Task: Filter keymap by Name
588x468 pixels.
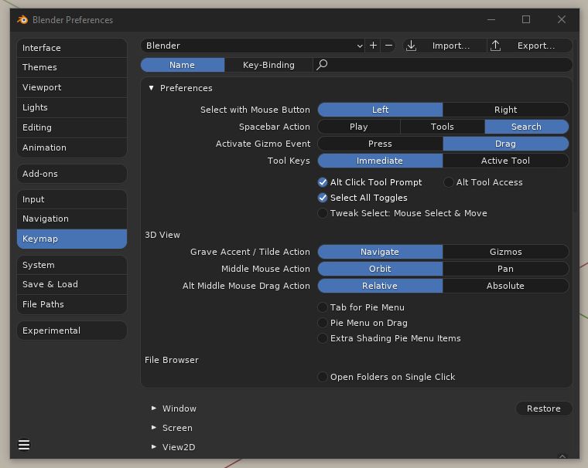Action: 183,65
